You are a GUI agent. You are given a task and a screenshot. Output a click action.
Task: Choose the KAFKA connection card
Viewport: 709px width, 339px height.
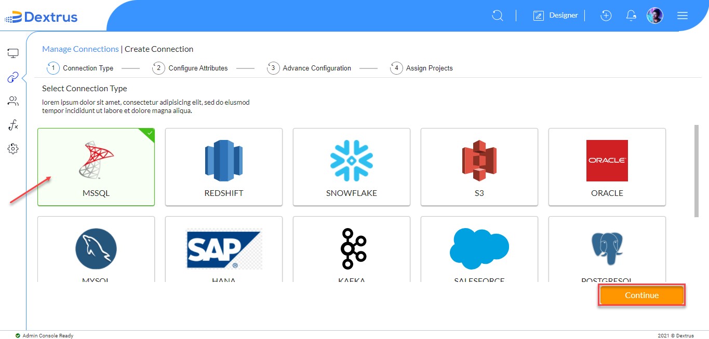[352, 249]
